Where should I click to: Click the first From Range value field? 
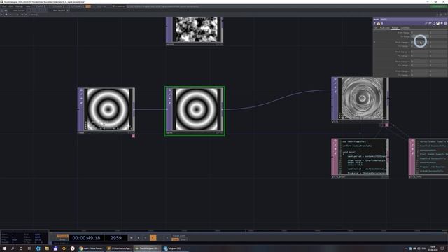[x=420, y=33]
